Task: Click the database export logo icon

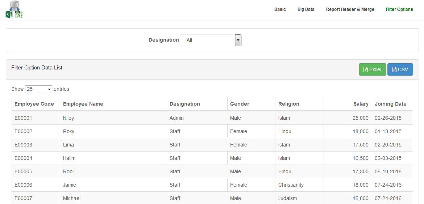Action: [x=14, y=10]
